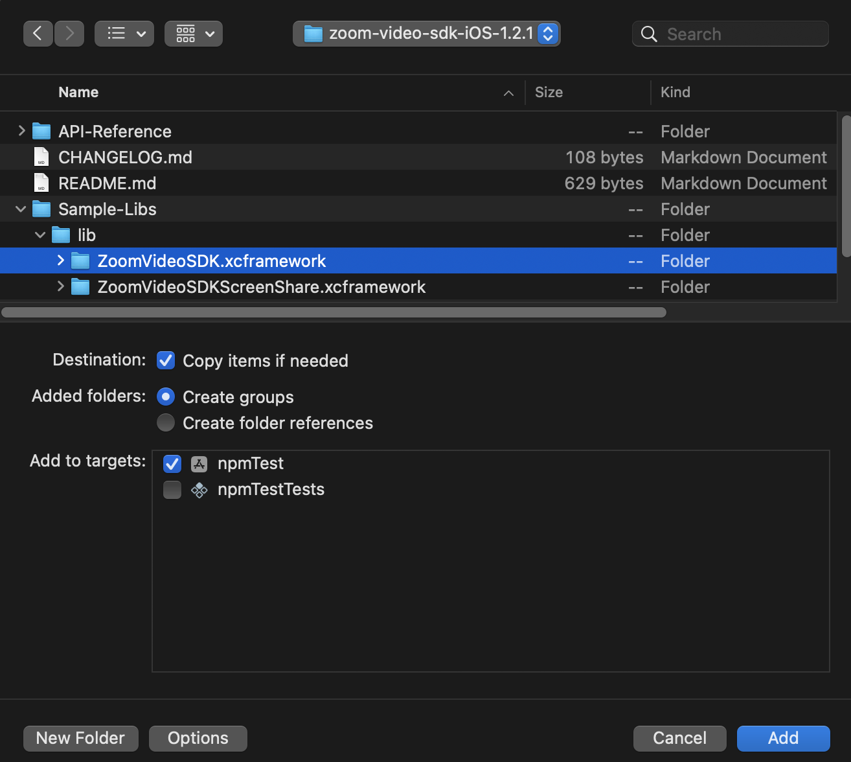851x762 pixels.
Task: Select the ZoomVideoSDK.xcframework row
Action: click(418, 260)
